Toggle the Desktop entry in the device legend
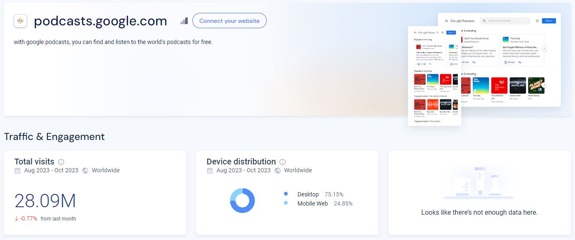 [x=308, y=194]
